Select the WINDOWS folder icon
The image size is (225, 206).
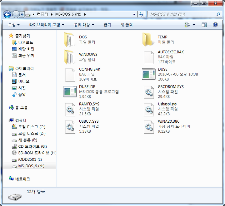coord(69,57)
